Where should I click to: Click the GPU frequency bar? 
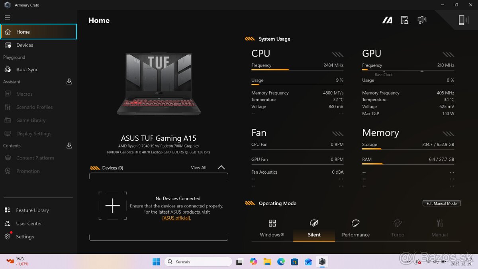click(x=408, y=70)
